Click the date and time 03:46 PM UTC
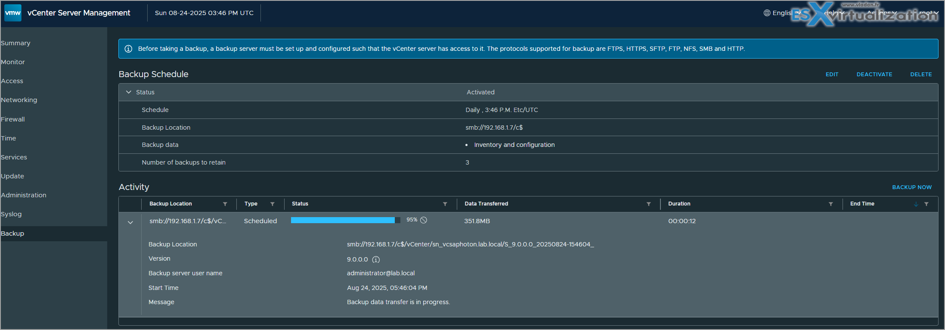 pyautogui.click(x=204, y=13)
